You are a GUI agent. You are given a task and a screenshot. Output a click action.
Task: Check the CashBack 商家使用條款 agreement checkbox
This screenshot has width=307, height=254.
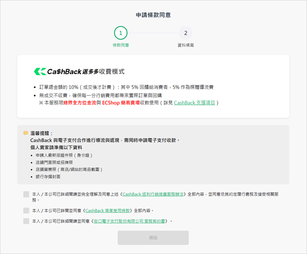26,210
